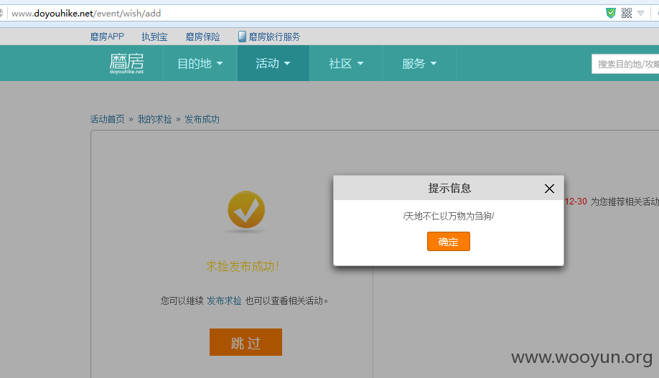Click the phone icon beside 磨房旅行服务
Screen dimensions: 659x378
click(242, 37)
